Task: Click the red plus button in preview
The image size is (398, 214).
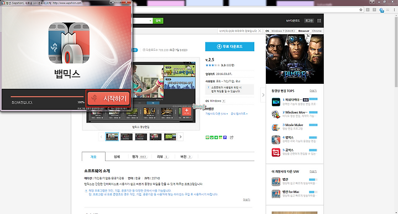Action: click(187, 111)
